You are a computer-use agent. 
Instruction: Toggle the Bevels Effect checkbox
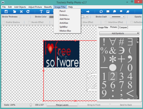[x=29, y=22]
